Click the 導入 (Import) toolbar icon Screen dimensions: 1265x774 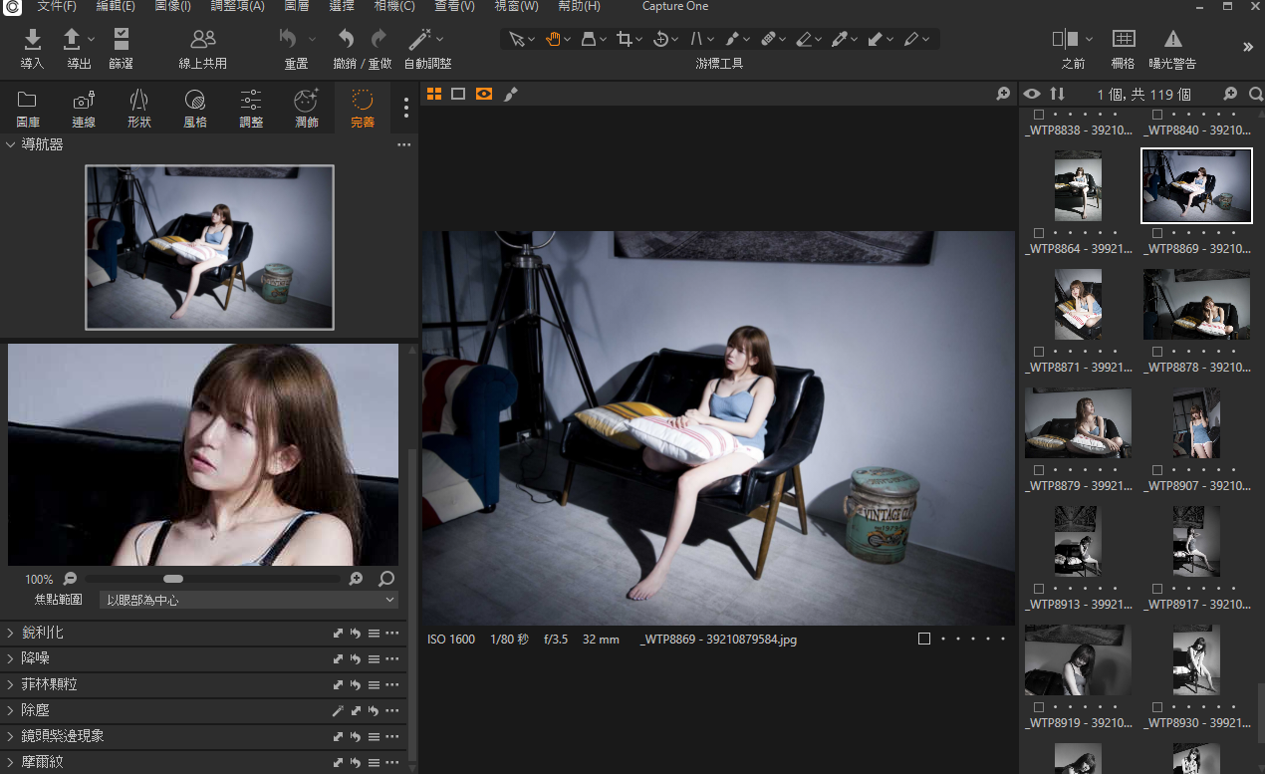coord(33,39)
